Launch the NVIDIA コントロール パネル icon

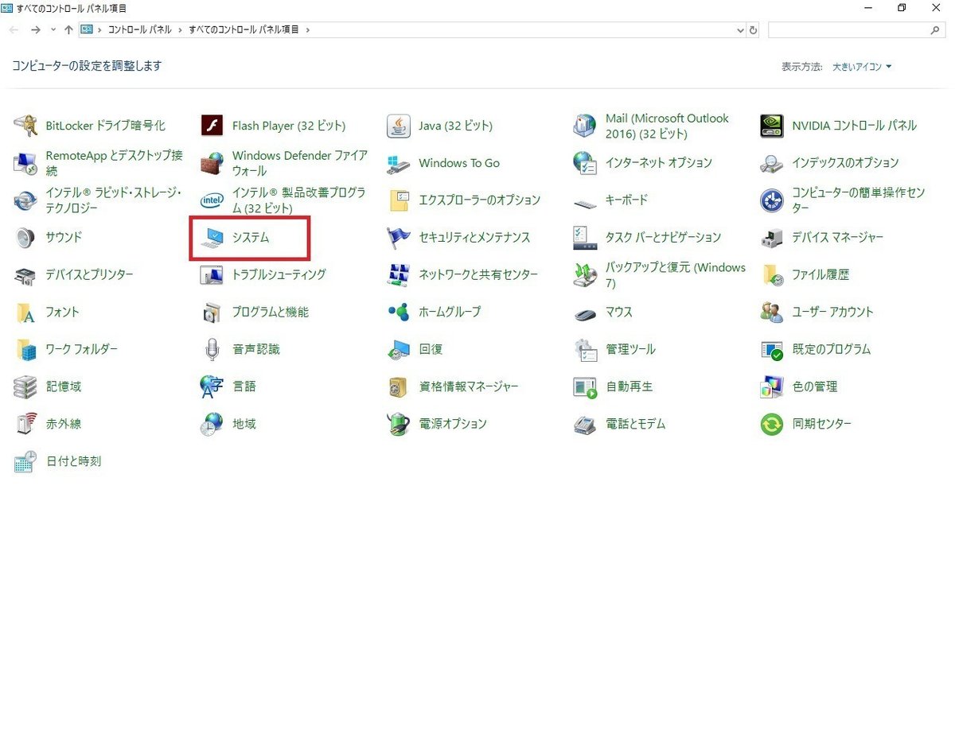tap(772, 126)
